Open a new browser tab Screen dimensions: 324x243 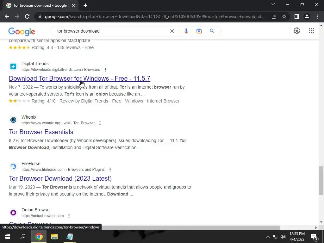click(85, 5)
